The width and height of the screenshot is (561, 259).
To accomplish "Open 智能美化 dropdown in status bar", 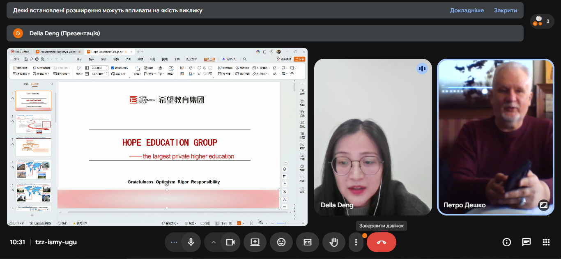I will [170, 223].
